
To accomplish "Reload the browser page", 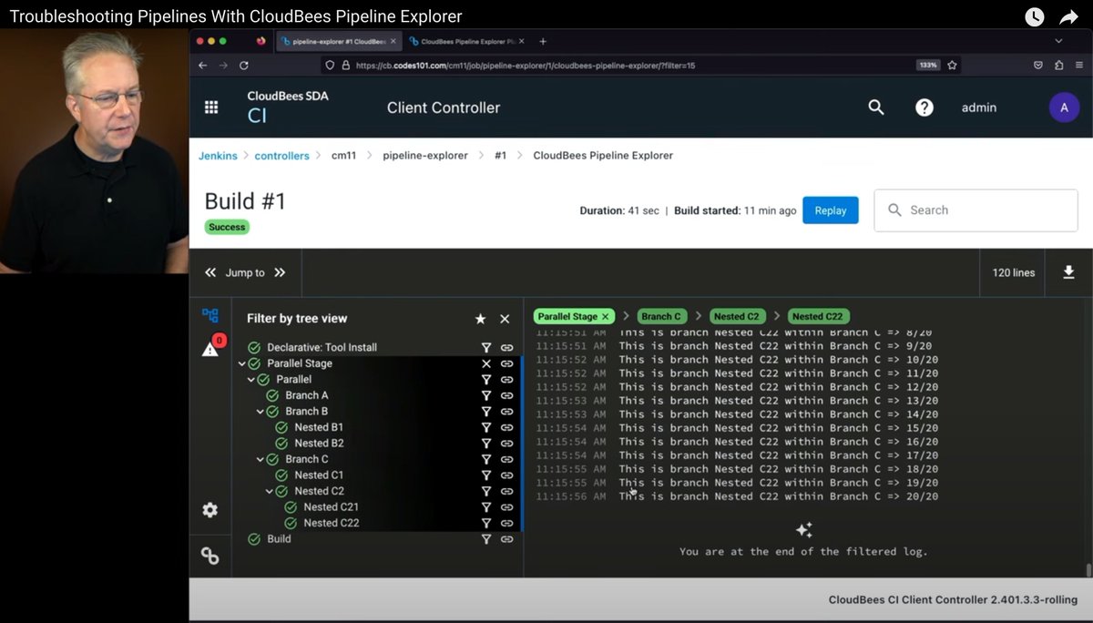I will [244, 66].
